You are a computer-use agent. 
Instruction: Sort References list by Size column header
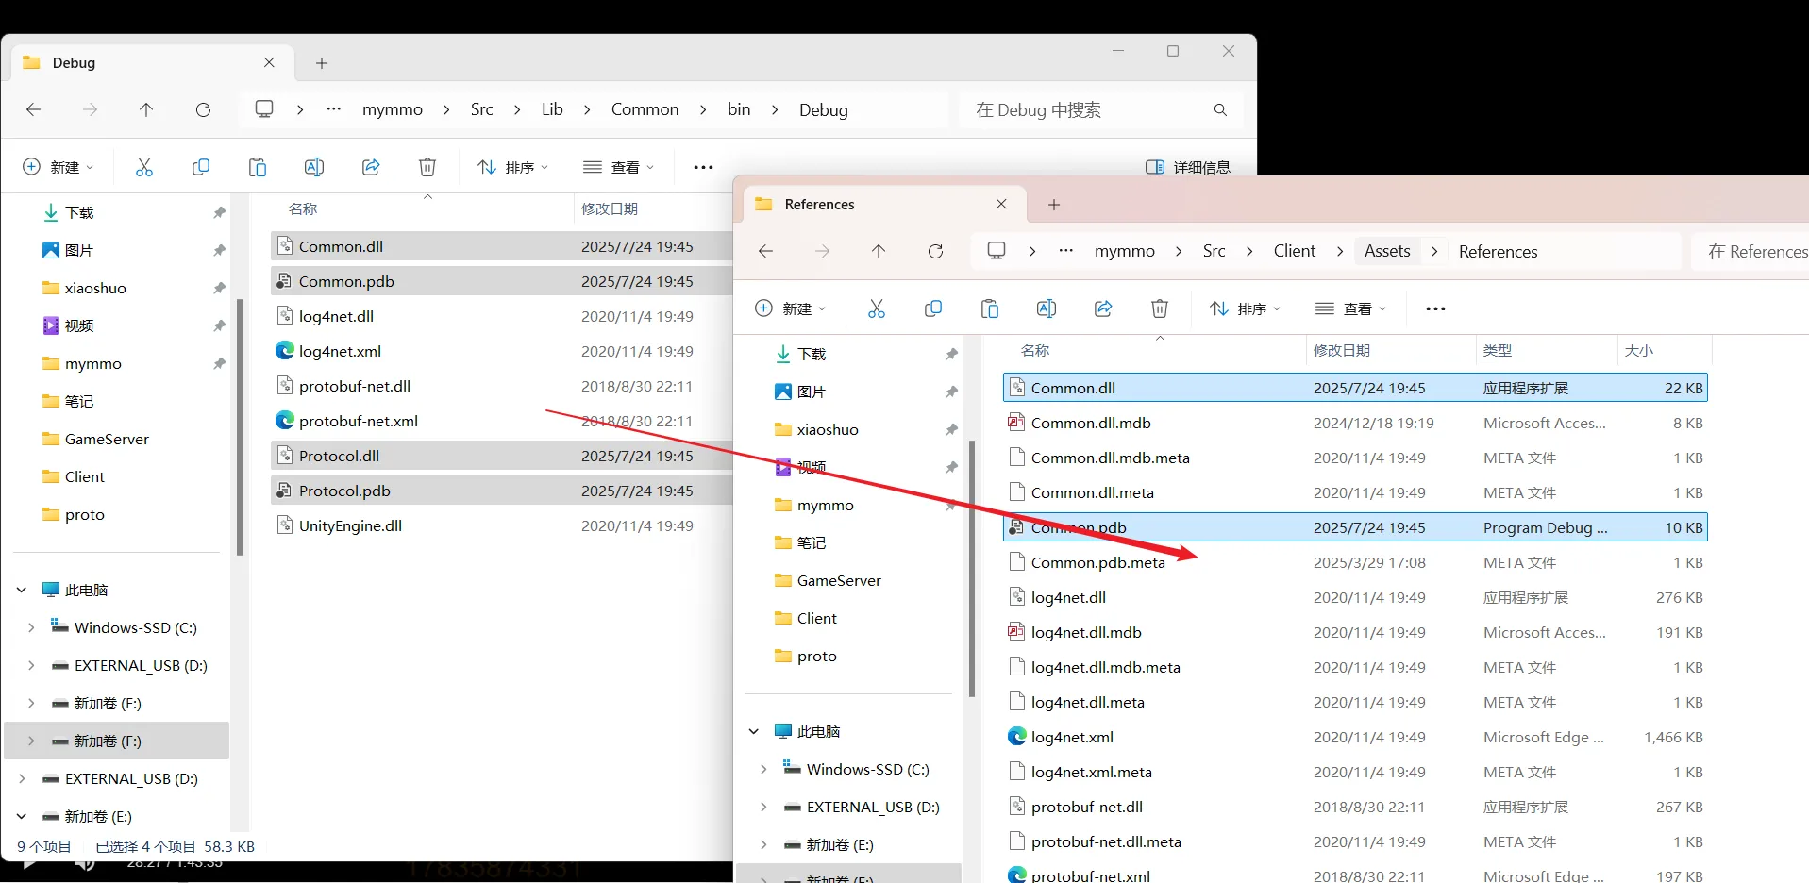point(1638,350)
